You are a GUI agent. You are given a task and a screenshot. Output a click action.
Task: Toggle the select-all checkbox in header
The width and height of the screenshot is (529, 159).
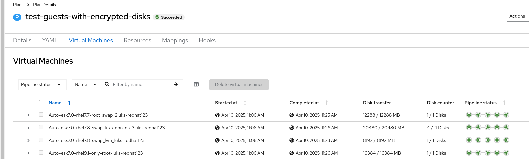[41, 102]
